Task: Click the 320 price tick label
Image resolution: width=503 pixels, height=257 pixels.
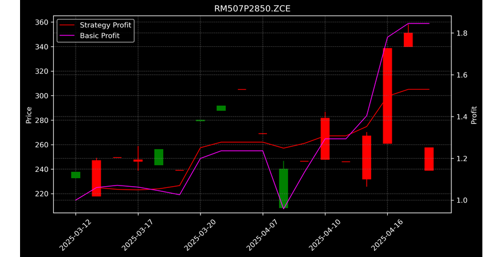Action: 42,71
